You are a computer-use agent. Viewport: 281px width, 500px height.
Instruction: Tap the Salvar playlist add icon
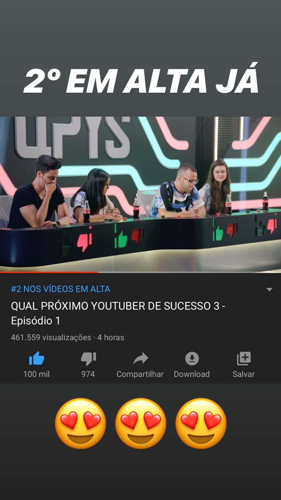[x=244, y=358]
